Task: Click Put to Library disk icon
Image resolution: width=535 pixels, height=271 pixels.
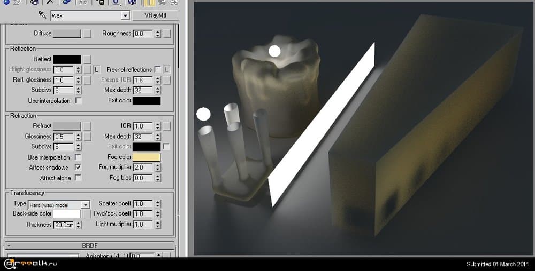Action: point(100,2)
